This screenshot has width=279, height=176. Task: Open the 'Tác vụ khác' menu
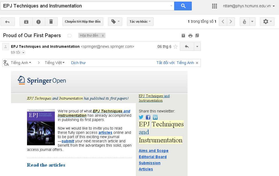click(x=140, y=22)
